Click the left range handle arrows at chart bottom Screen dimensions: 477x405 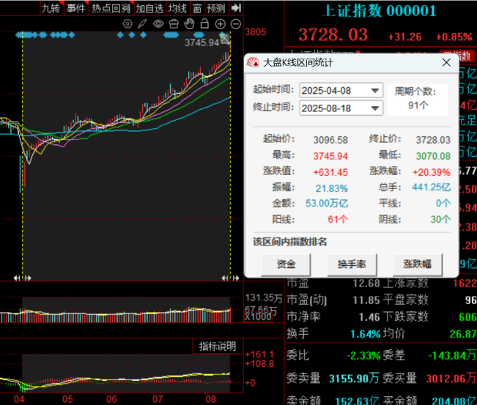tap(22, 278)
